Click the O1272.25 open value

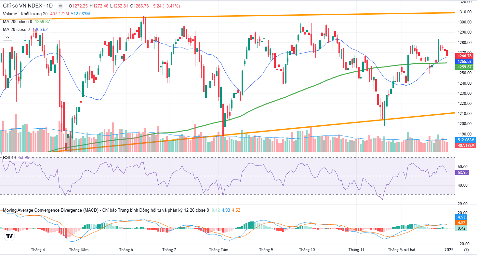click(78, 6)
